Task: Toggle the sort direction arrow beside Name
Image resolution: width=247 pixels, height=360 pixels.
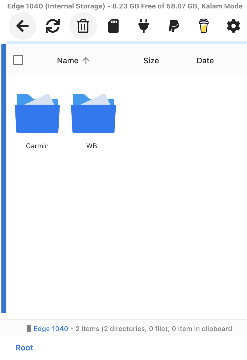Action: click(86, 61)
